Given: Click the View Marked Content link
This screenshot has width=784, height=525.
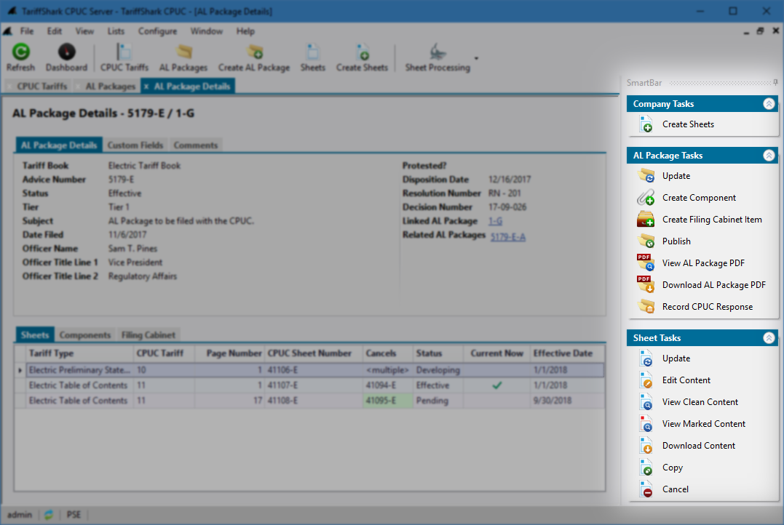Looking at the screenshot, I should coord(704,424).
